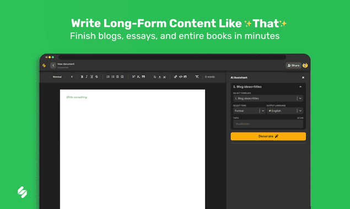The width and height of the screenshot is (350, 209).
Task: Toggle bold formatting in the toolbar
Action: (x=82, y=76)
